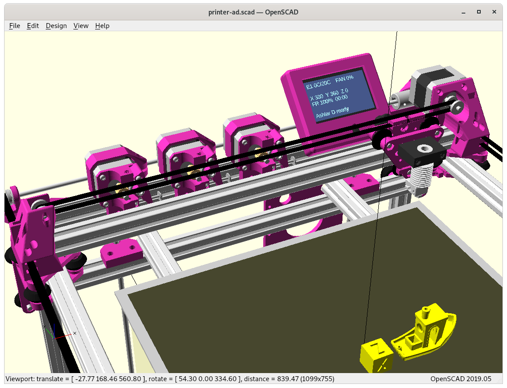This screenshot has height=388, width=507.
Task: Click the OpenSCAD 2019.05 version label
Action: click(x=460, y=378)
